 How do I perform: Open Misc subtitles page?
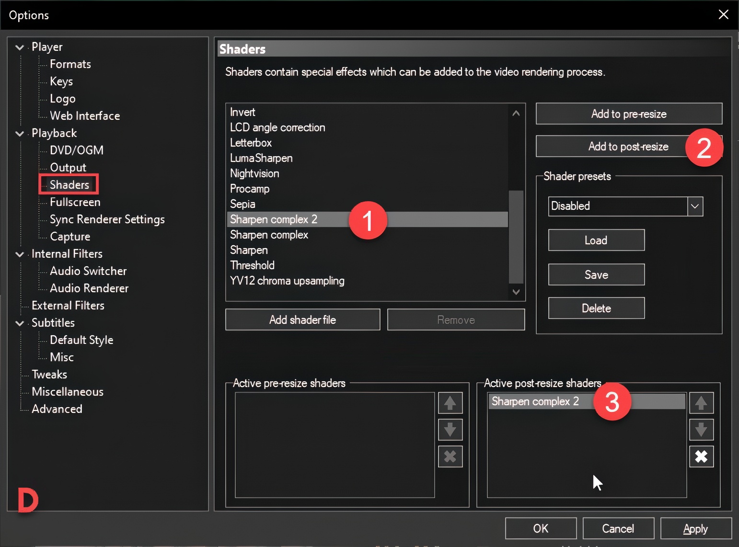pyautogui.click(x=62, y=357)
